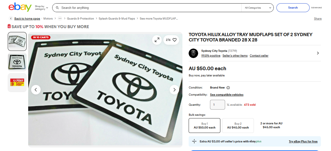Go to Motors breadcrumb category
Screen dimensions: 331x151
point(48,19)
